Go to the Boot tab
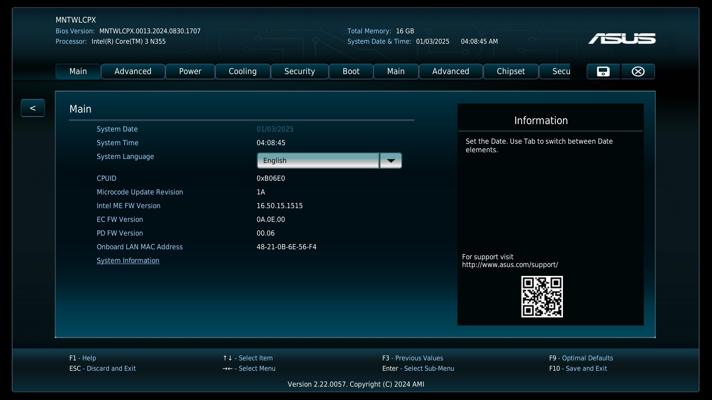Image resolution: width=712 pixels, height=400 pixels. pos(351,71)
